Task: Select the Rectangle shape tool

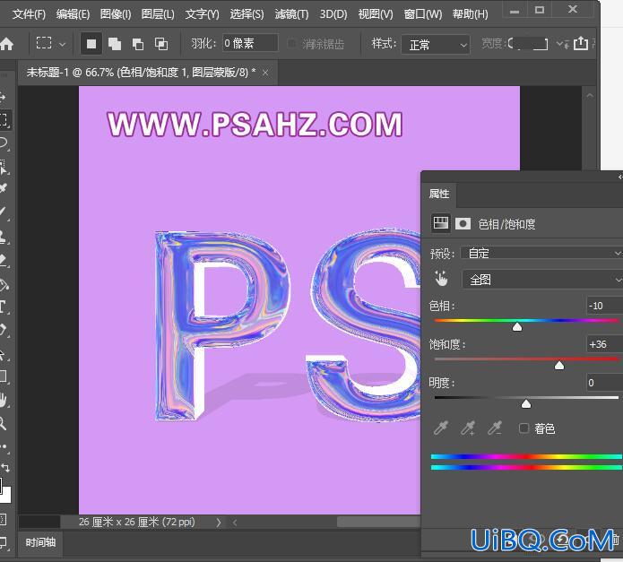Action: [4, 376]
